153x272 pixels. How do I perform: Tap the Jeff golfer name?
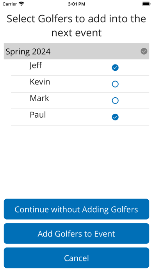[x=36, y=66]
